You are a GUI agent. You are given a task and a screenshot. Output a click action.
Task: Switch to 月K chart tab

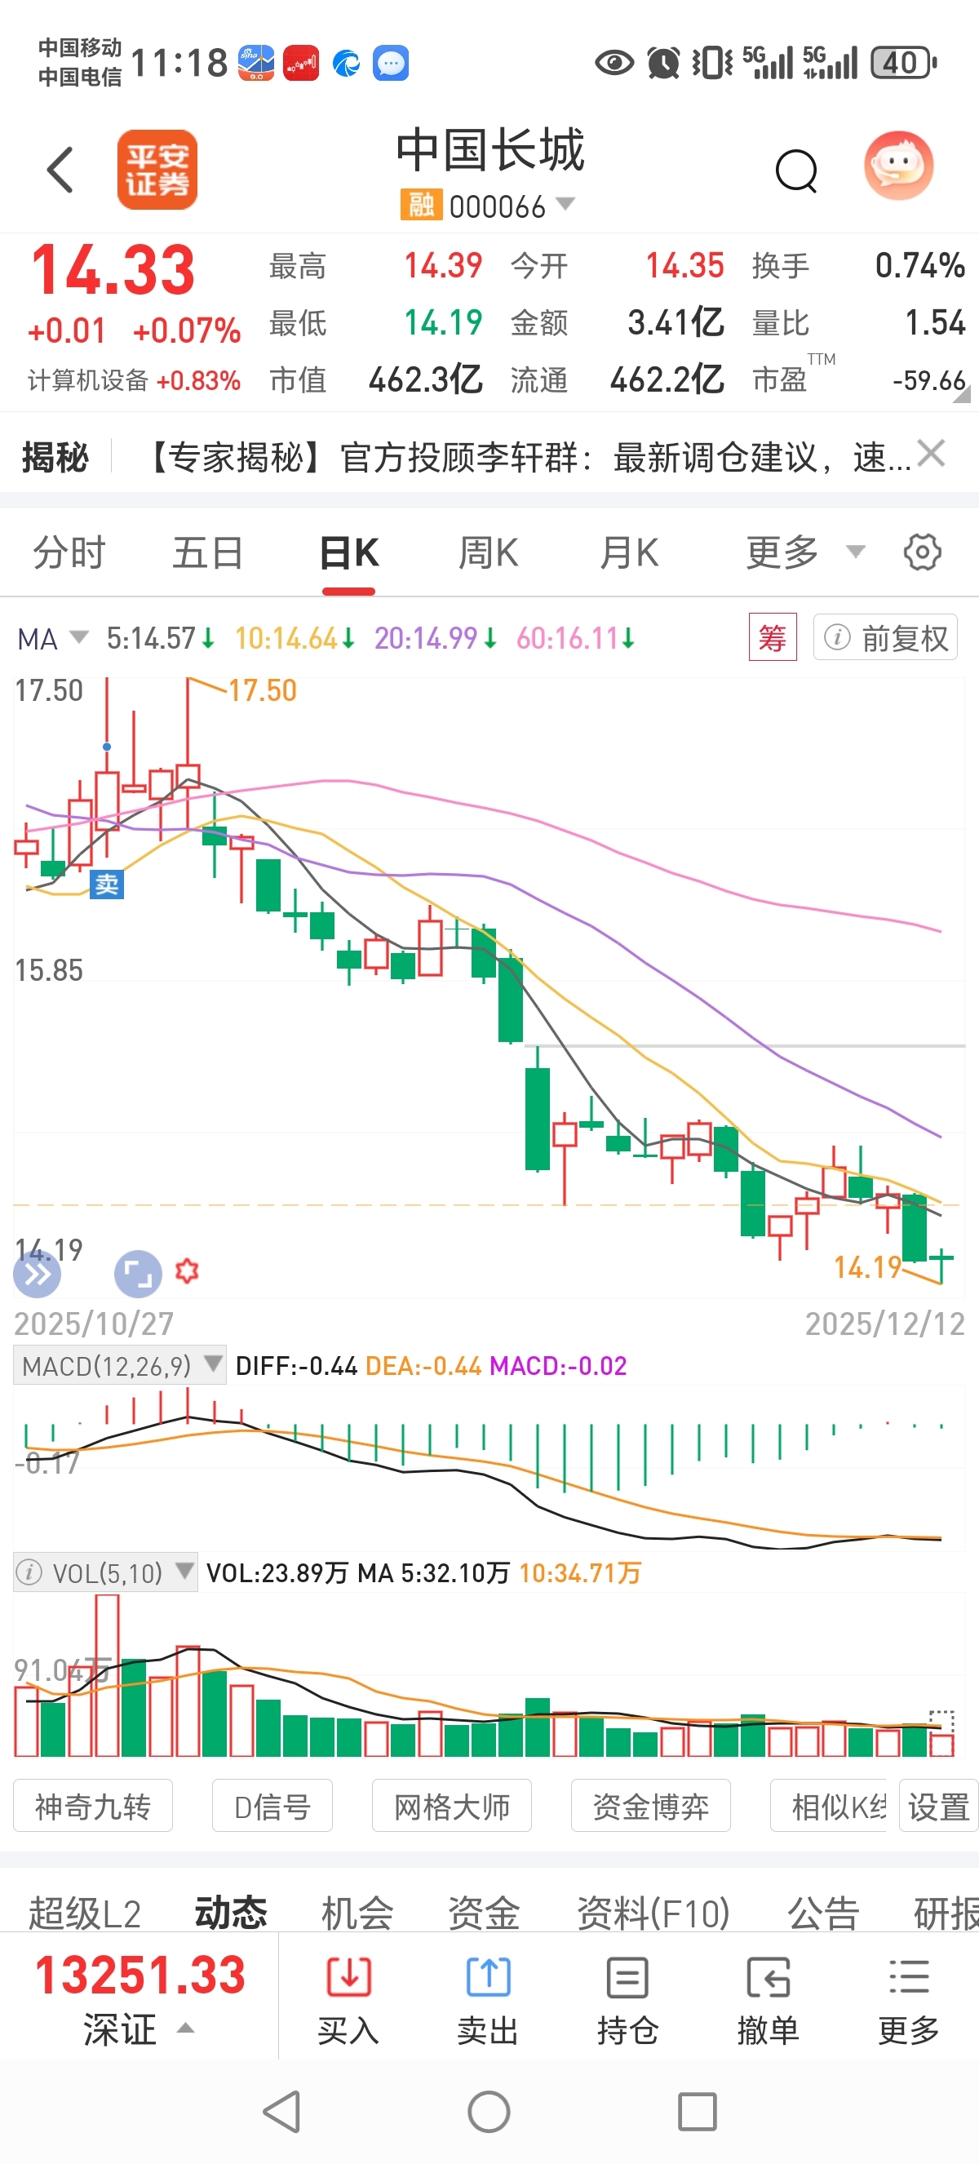[x=629, y=552]
